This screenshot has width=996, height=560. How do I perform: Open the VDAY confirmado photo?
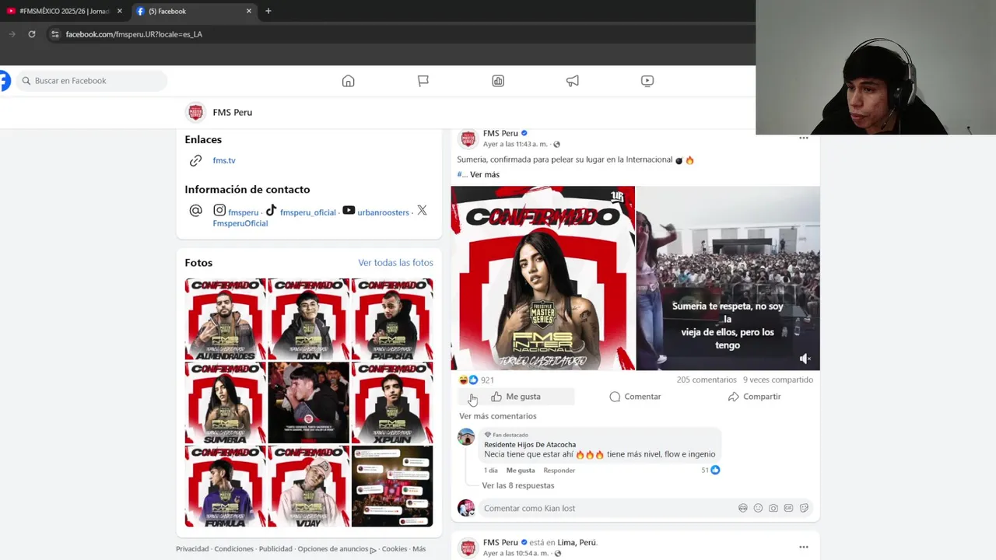[308, 486]
